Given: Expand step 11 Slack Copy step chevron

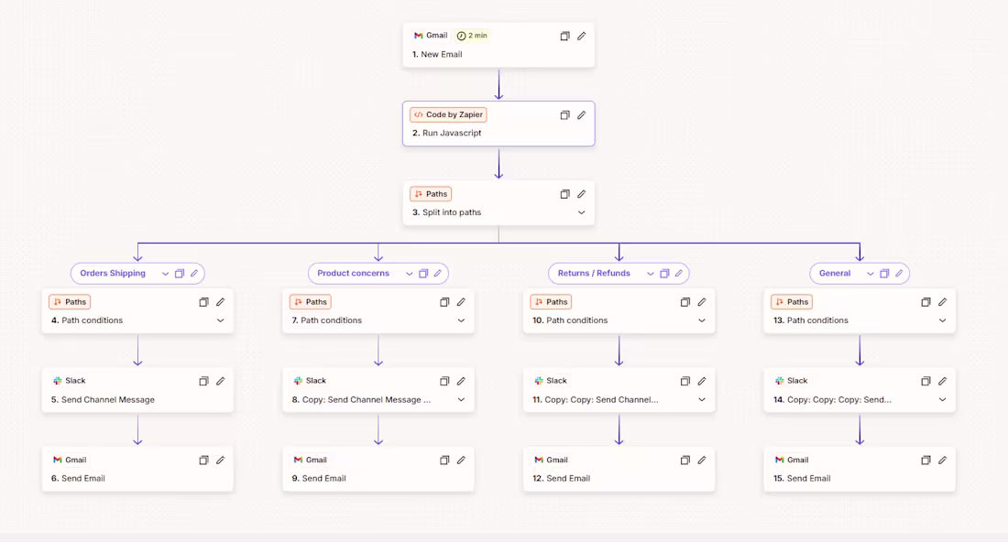Looking at the screenshot, I should [702, 399].
